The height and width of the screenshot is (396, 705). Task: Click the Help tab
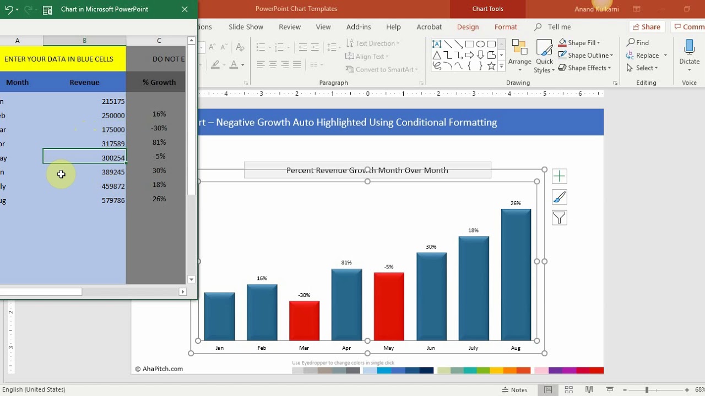[x=393, y=26]
